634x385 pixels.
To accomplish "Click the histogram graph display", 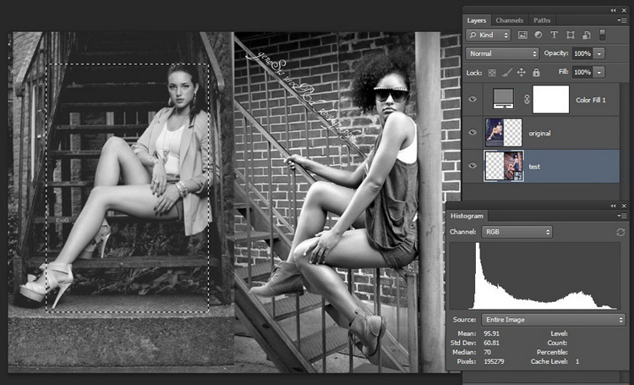I will [534, 276].
